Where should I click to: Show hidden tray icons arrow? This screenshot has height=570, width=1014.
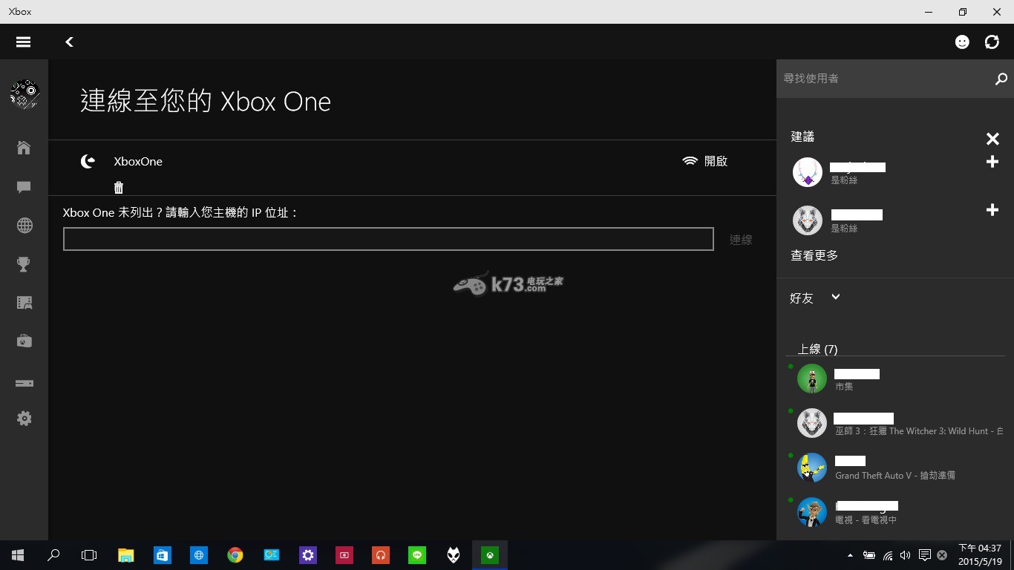click(x=850, y=555)
